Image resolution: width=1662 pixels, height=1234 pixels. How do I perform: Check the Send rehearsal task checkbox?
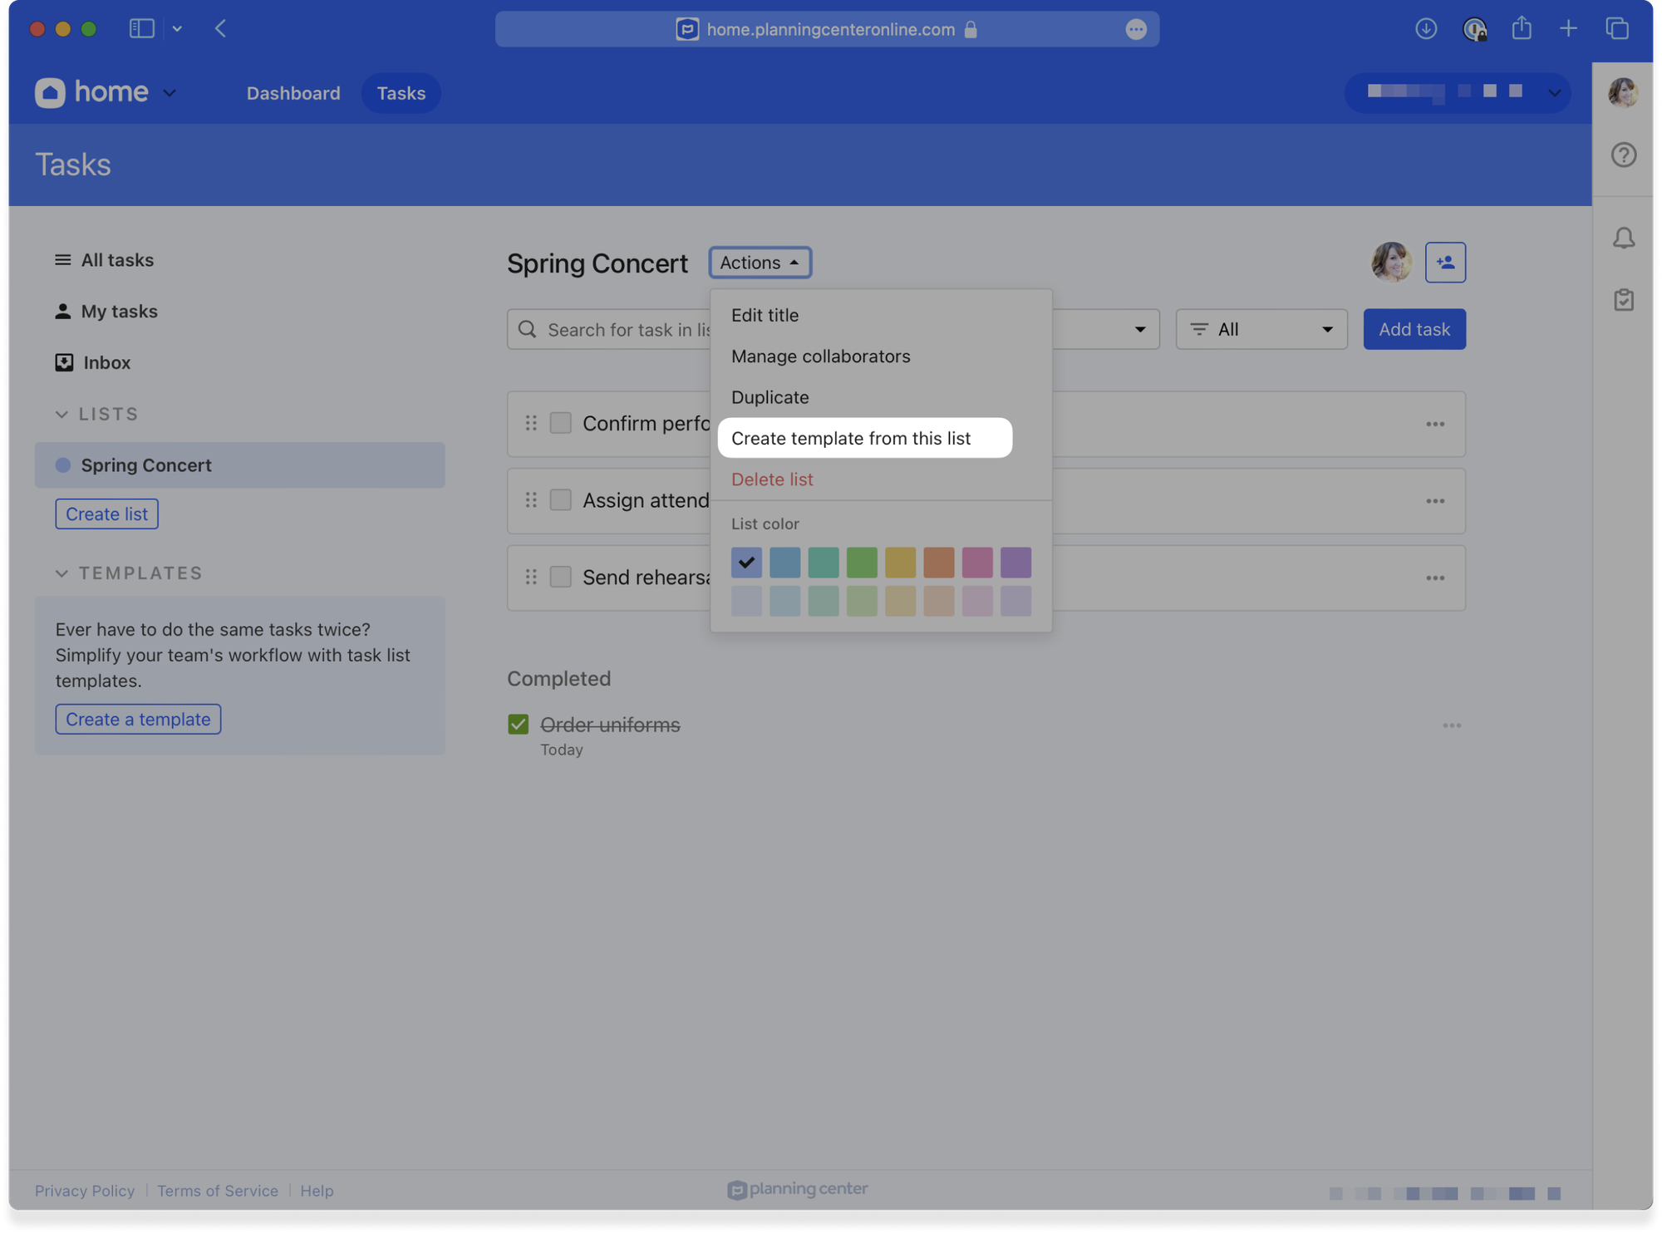[x=561, y=577]
